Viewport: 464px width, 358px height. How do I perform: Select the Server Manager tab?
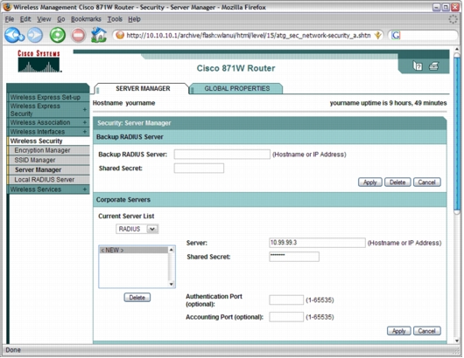(x=143, y=88)
